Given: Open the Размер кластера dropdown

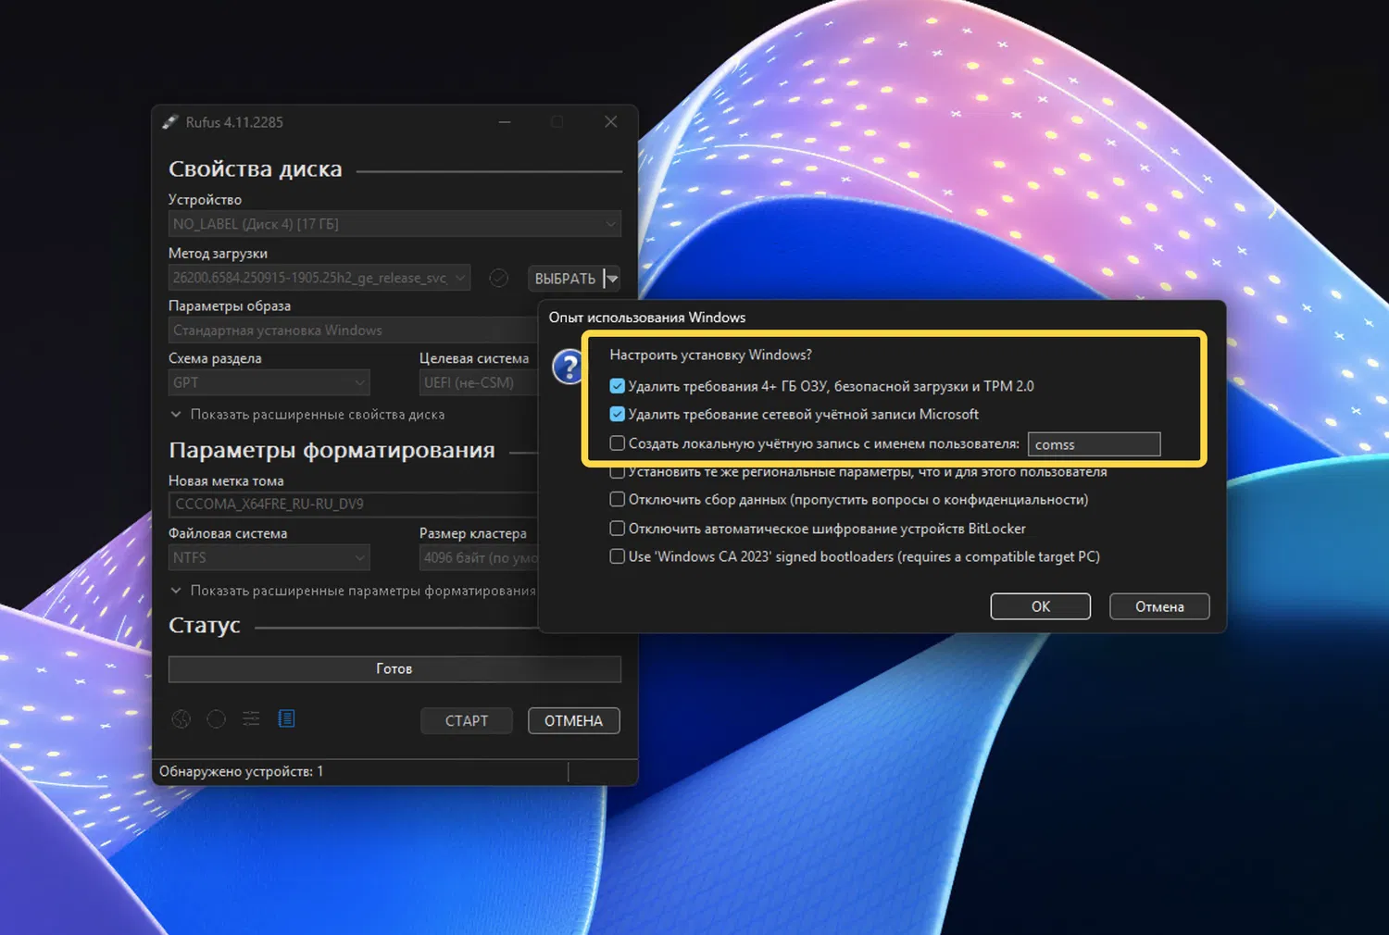Looking at the screenshot, I should coord(479,557).
